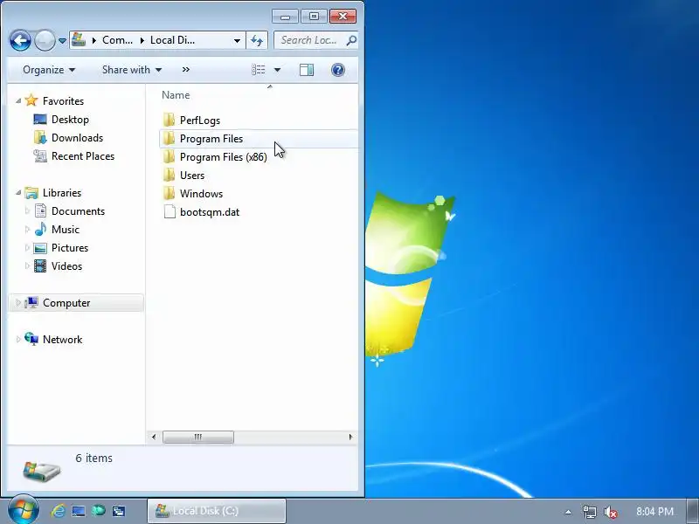Expand the Documents library
Screen dimensions: 699x524
(x=27, y=211)
